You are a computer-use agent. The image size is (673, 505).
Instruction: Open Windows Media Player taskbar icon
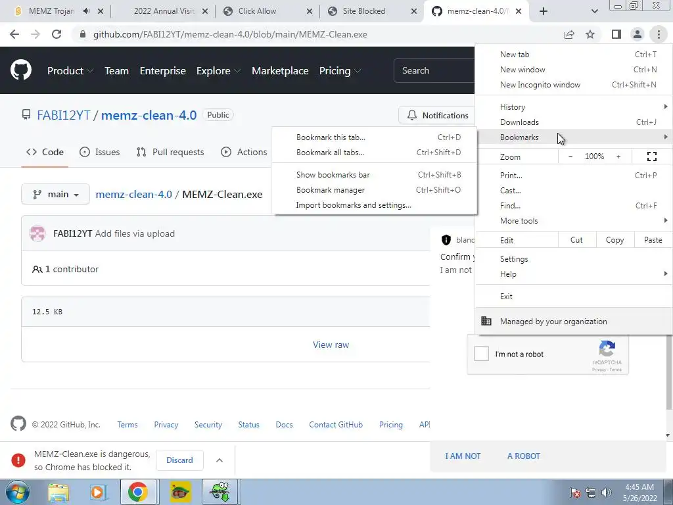(97, 492)
